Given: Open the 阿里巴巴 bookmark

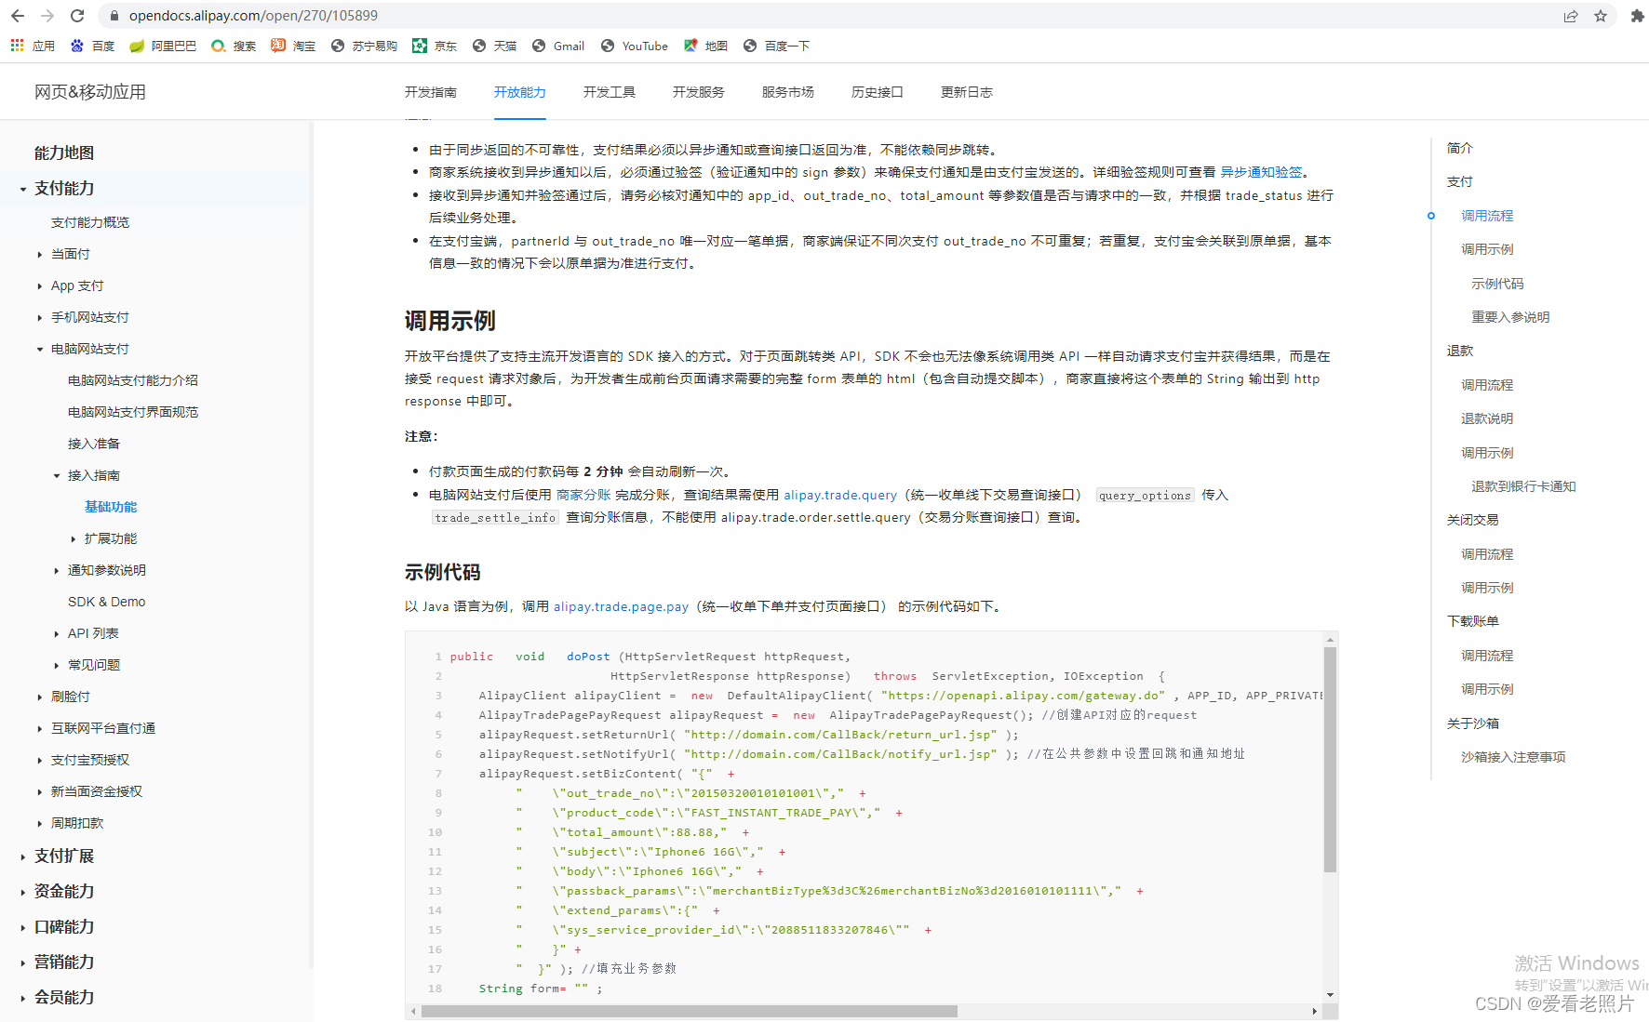Looking at the screenshot, I should click(x=163, y=46).
